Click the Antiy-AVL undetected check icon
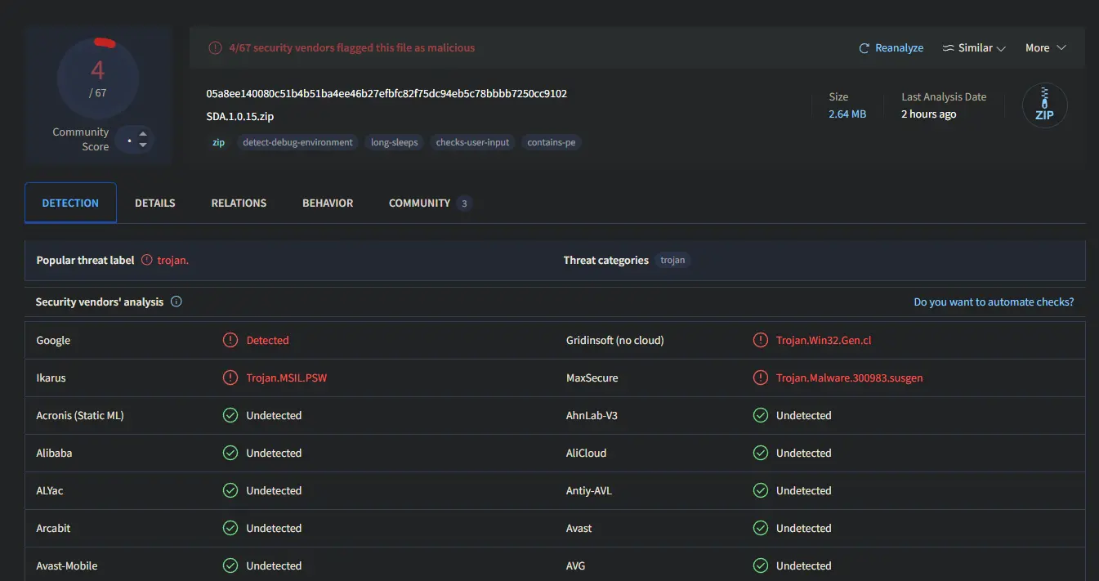The image size is (1099, 581). [x=761, y=490]
